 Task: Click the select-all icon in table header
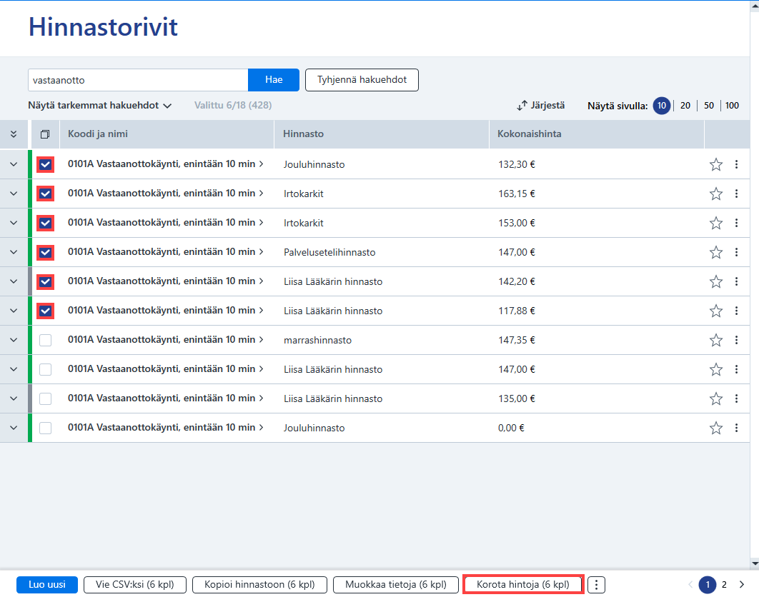(x=45, y=134)
